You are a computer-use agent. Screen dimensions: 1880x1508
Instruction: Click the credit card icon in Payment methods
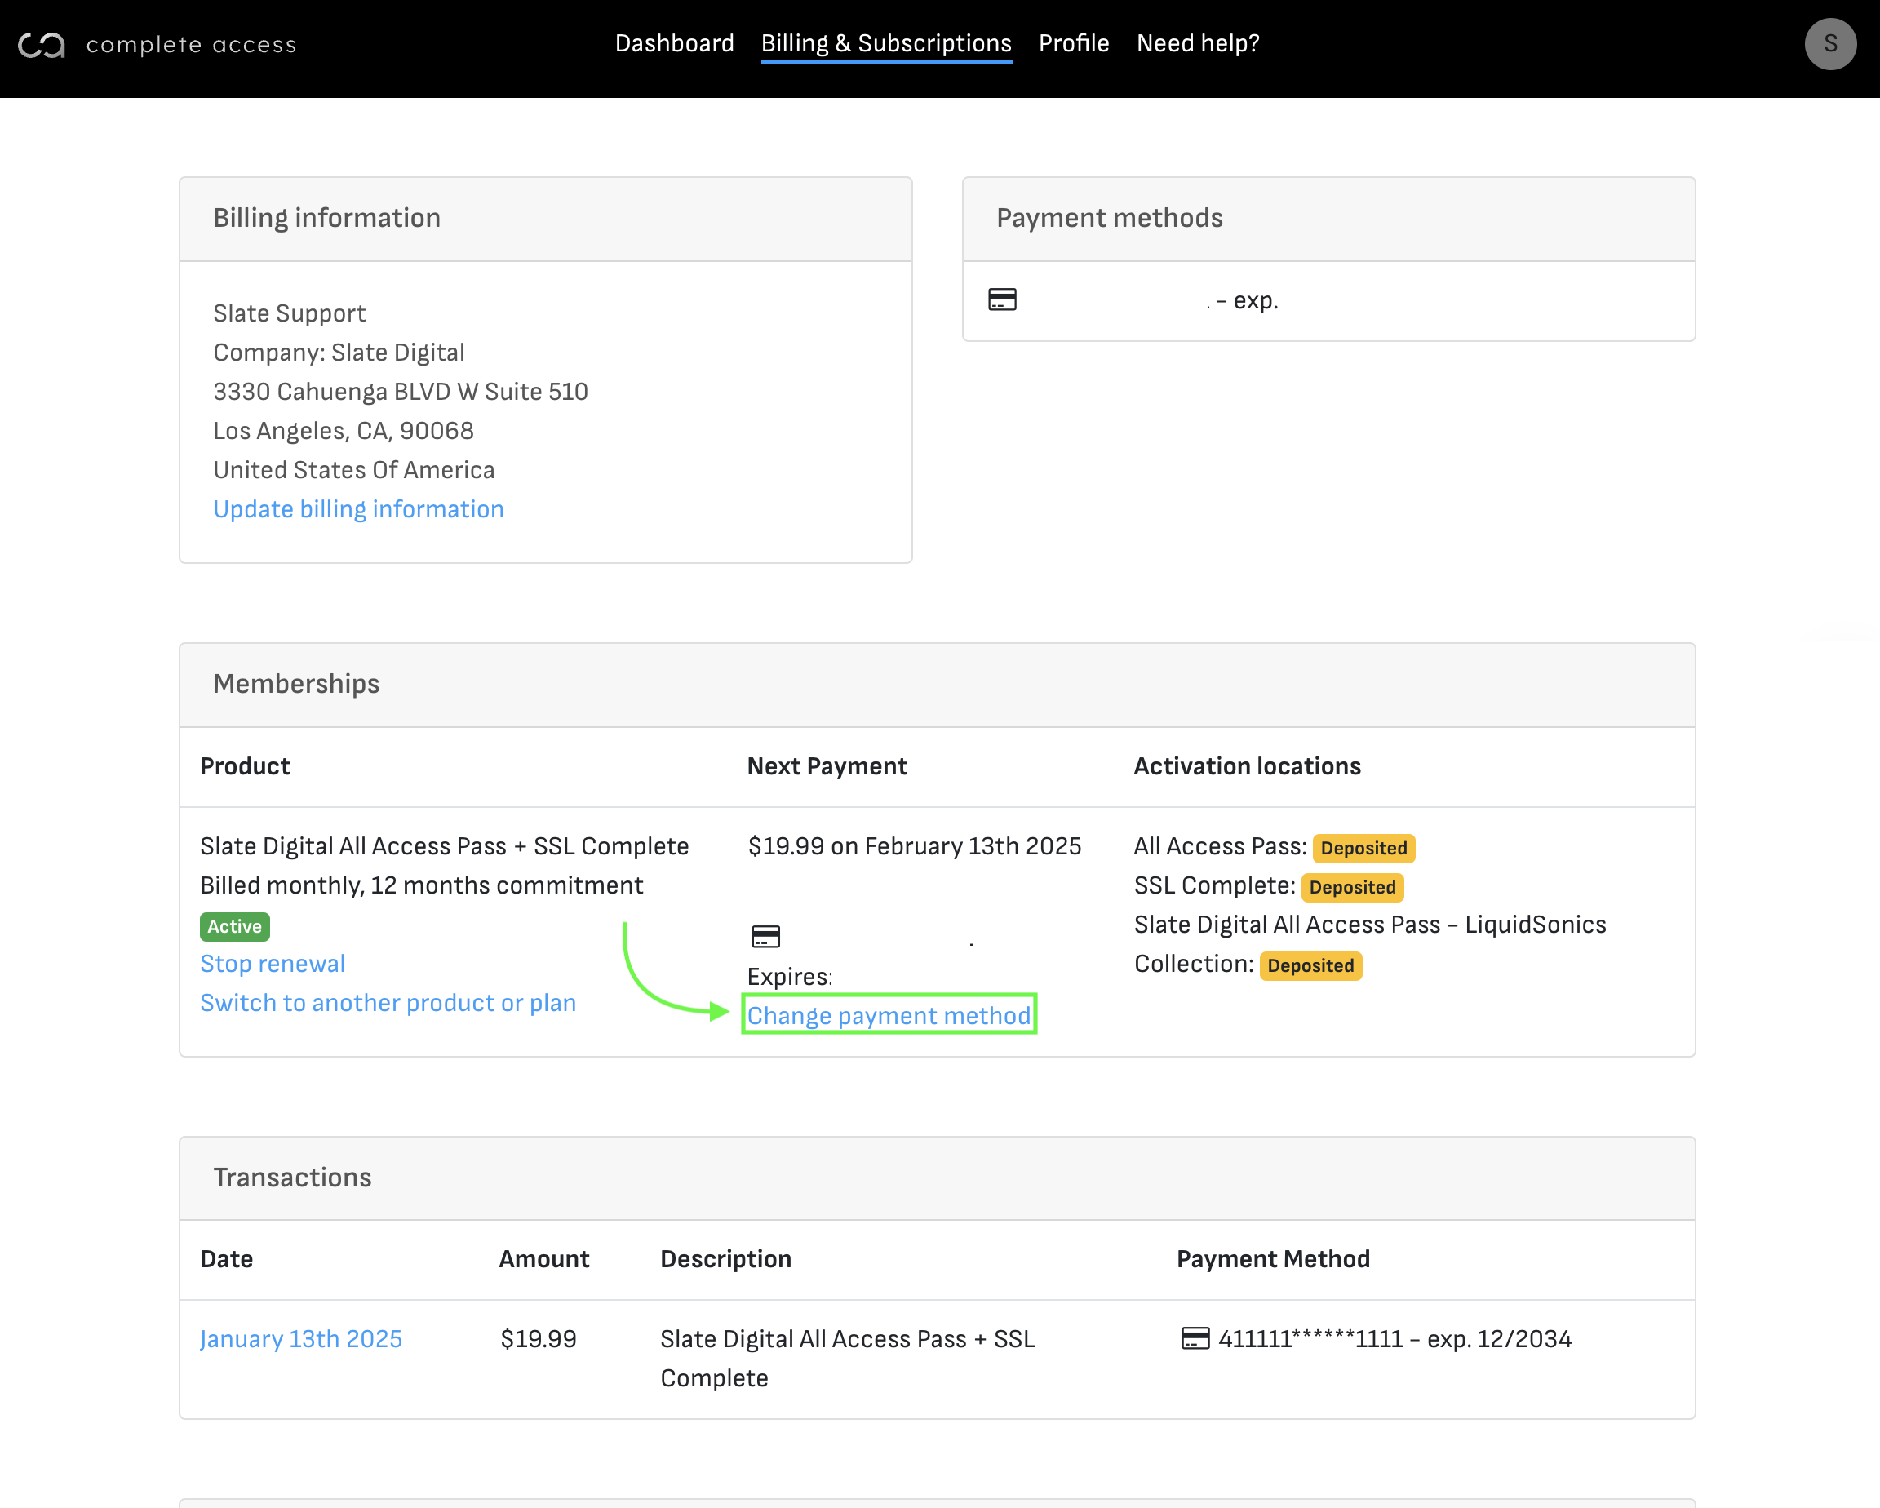[x=1002, y=299]
